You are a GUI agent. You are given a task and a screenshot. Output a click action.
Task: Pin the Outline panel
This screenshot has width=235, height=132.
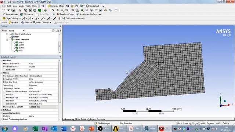[x=60, y=26]
